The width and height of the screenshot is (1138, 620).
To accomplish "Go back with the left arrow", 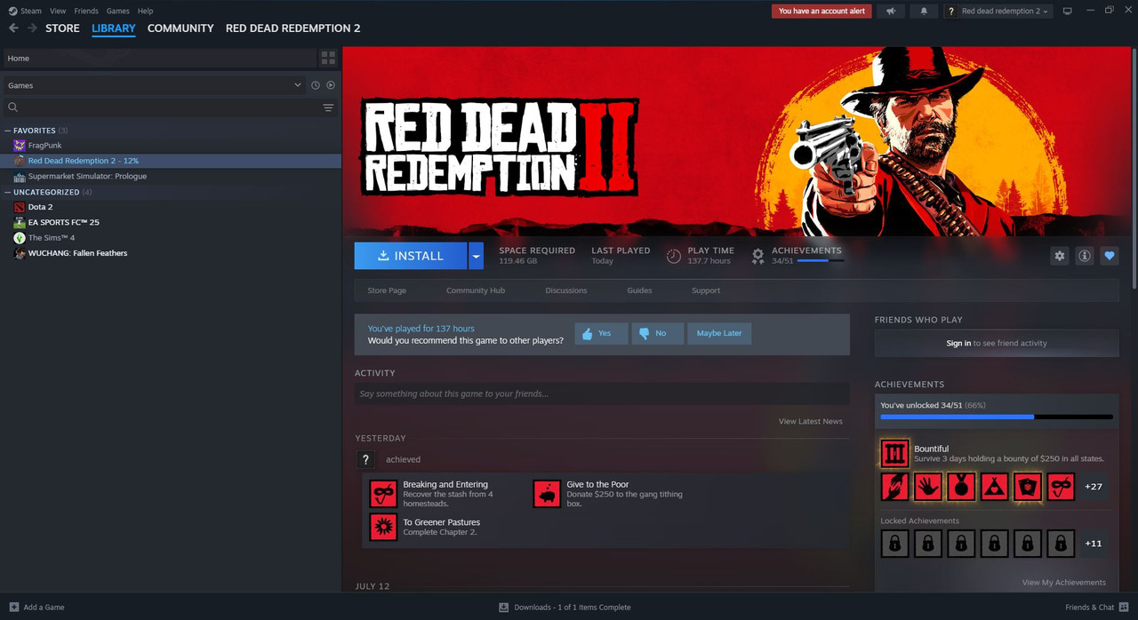I will (13, 28).
